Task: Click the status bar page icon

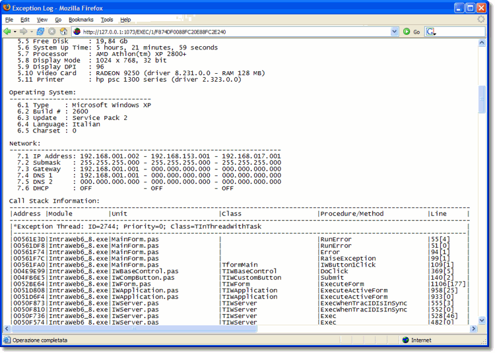Action: pyautogui.click(x=7, y=340)
